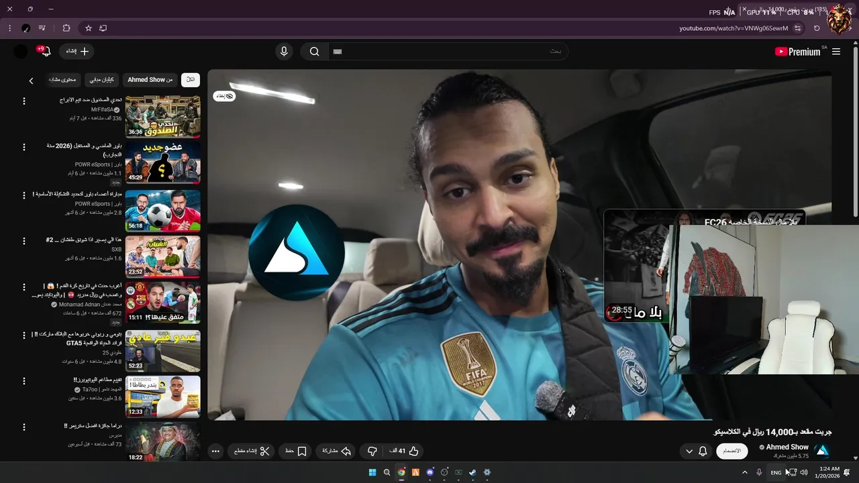
Task: Open options for the SXB video
Action: [x=24, y=241]
